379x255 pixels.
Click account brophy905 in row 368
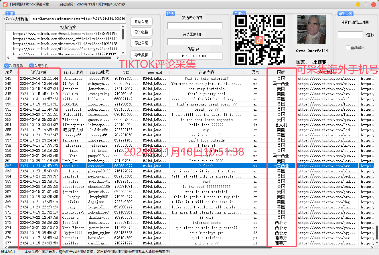tap(99, 197)
